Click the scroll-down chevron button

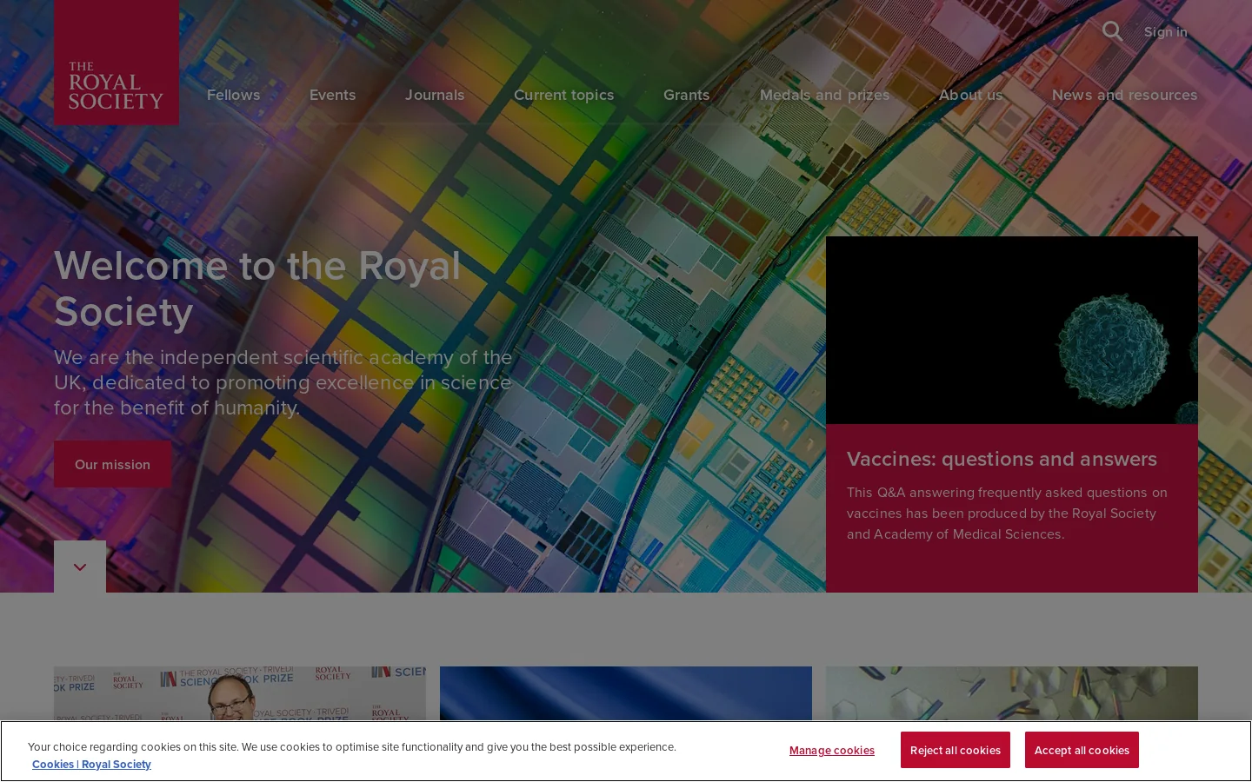point(80,567)
